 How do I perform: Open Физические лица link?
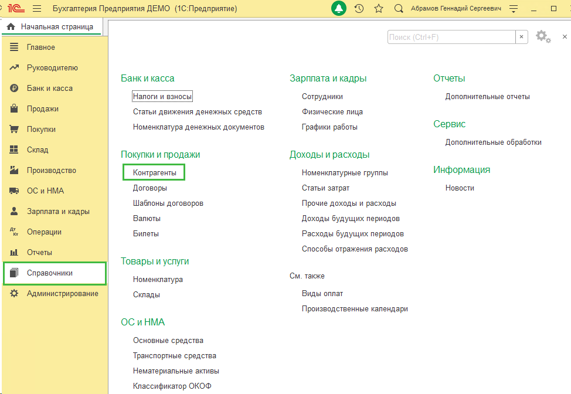332,112
